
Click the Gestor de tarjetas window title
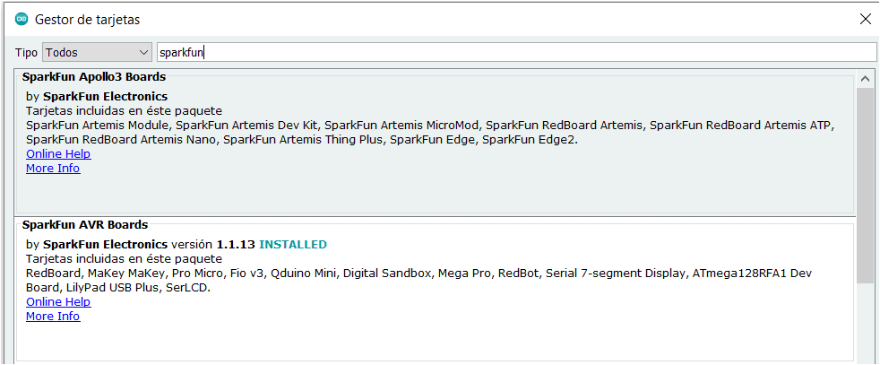point(87,19)
